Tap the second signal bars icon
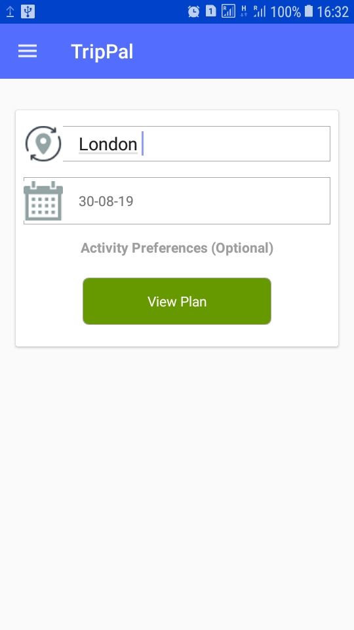Viewport: 354px width, 630px height. [260, 11]
